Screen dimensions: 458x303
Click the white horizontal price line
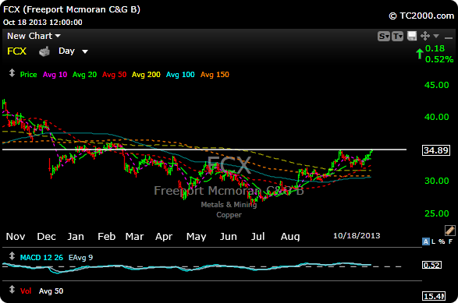[x=204, y=150]
